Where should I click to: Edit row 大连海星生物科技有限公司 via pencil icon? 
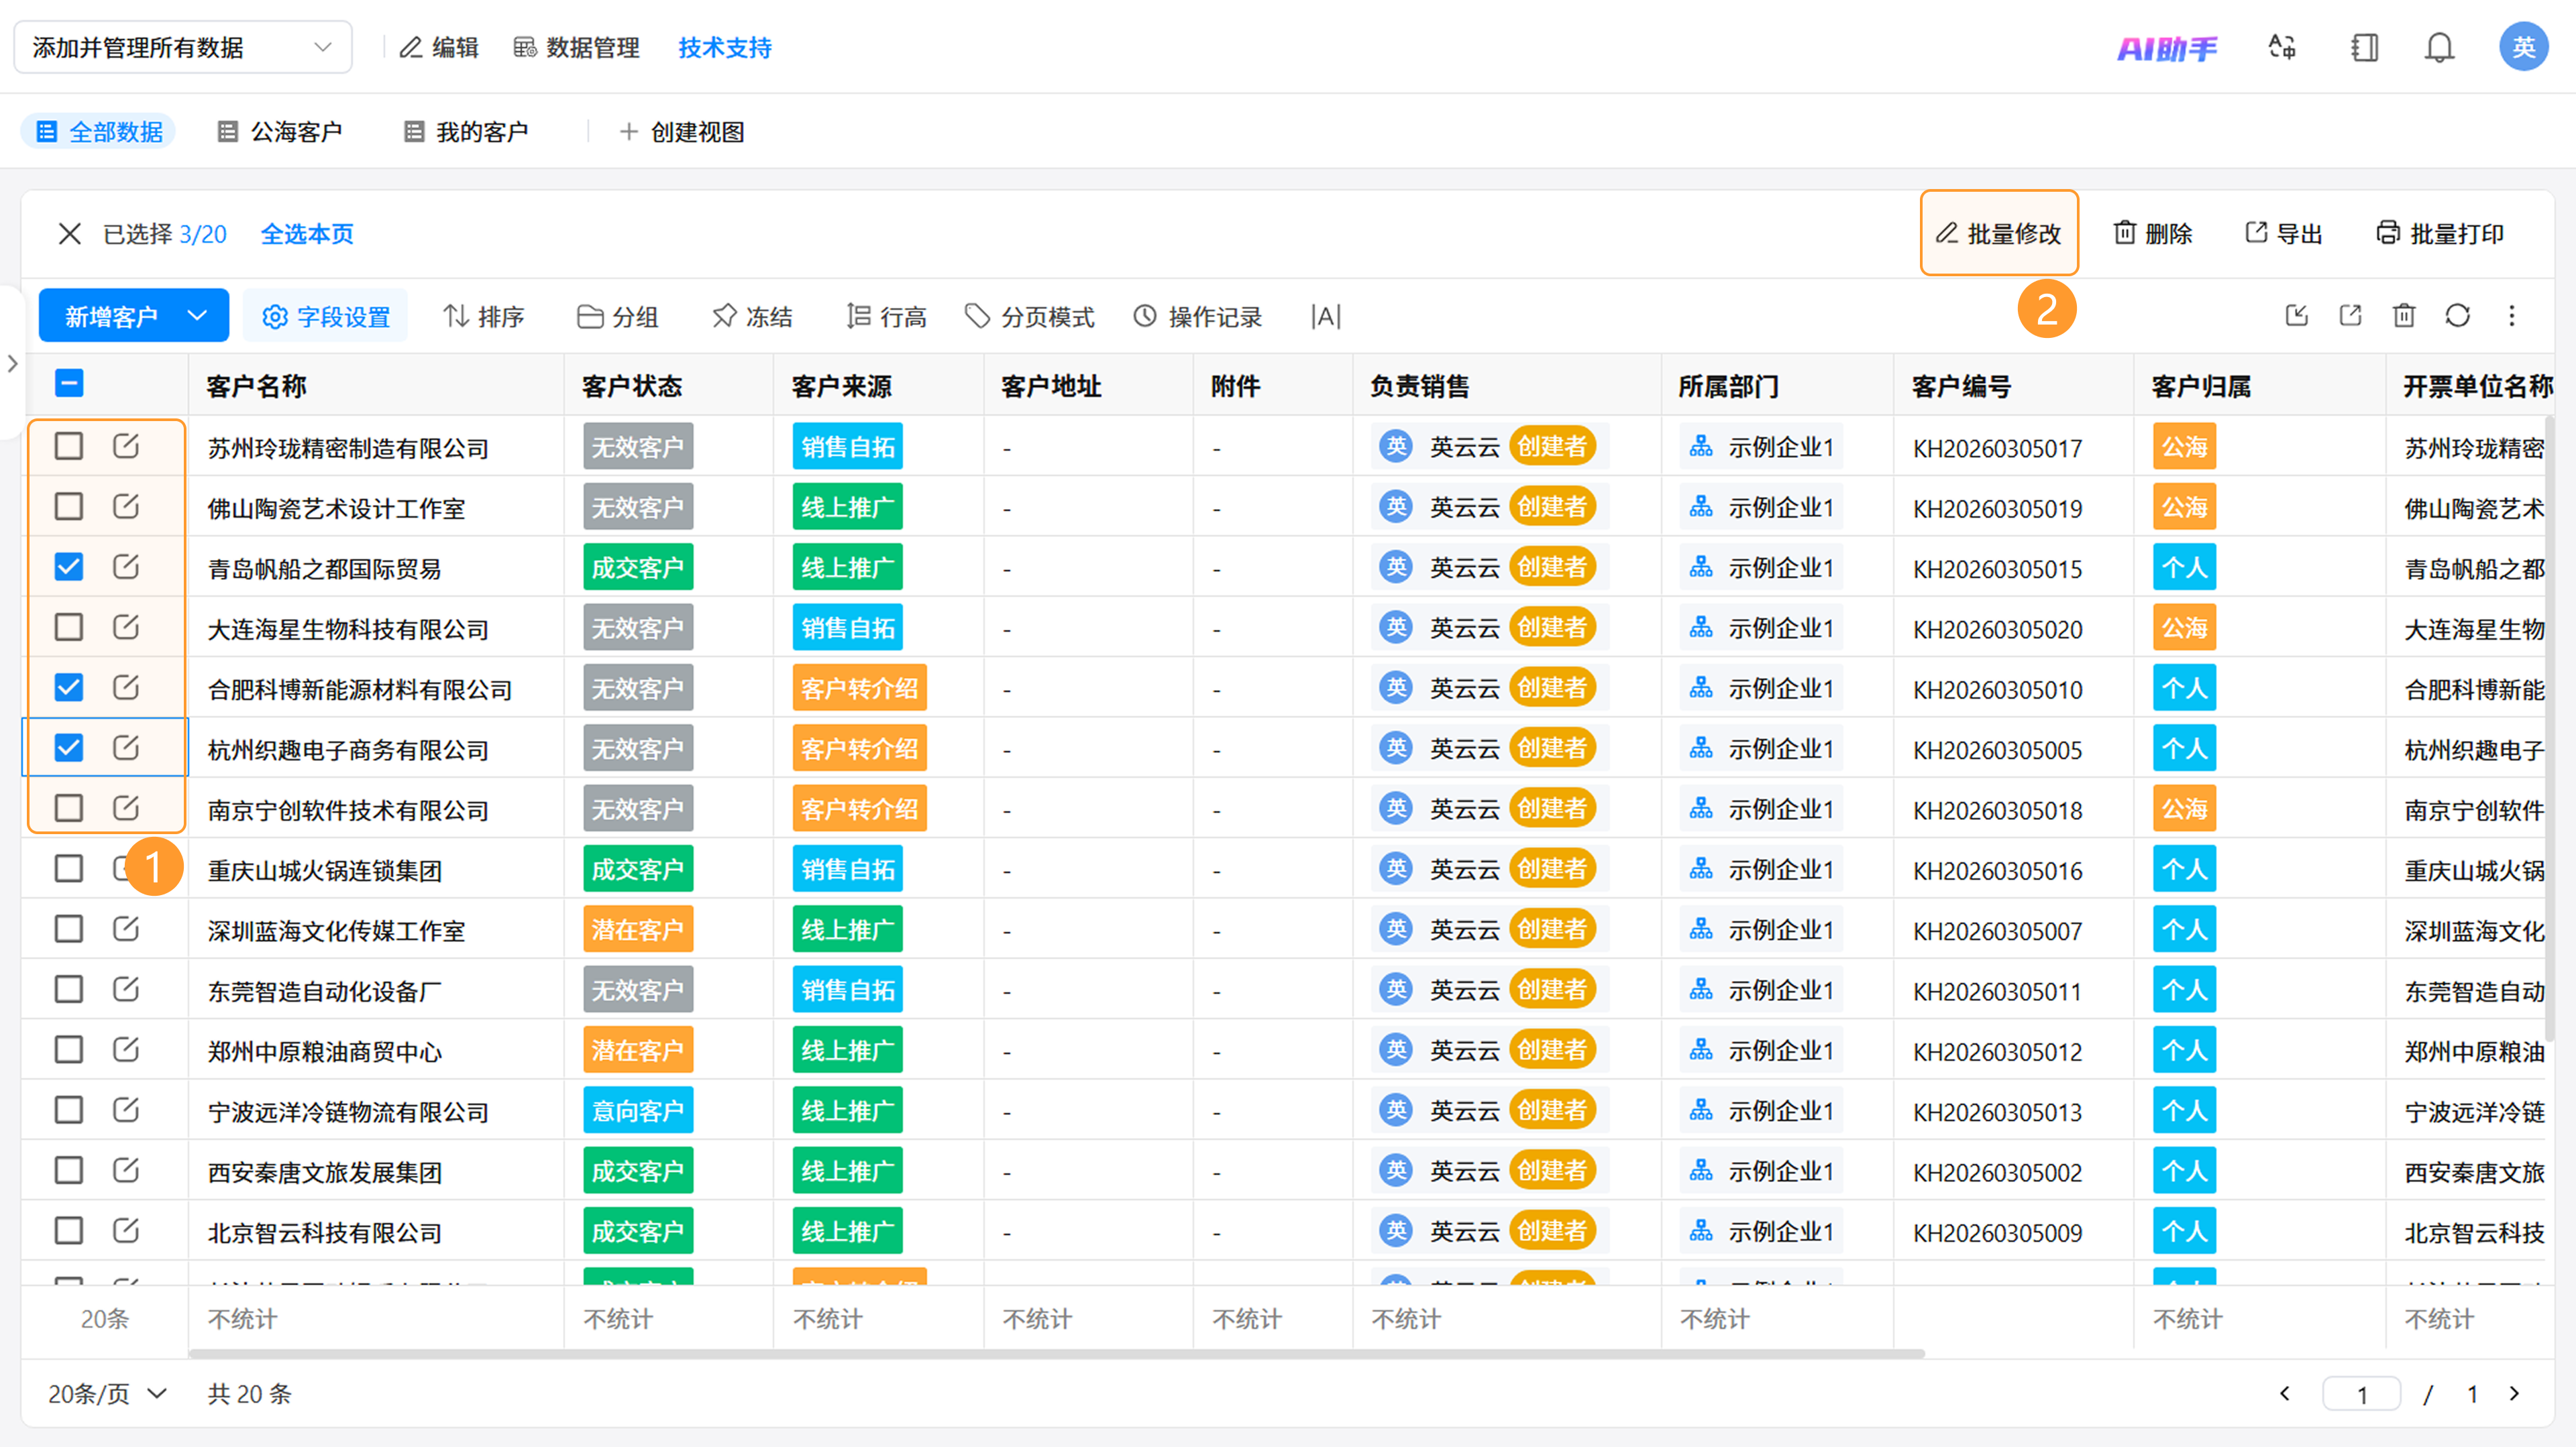[x=126, y=626]
